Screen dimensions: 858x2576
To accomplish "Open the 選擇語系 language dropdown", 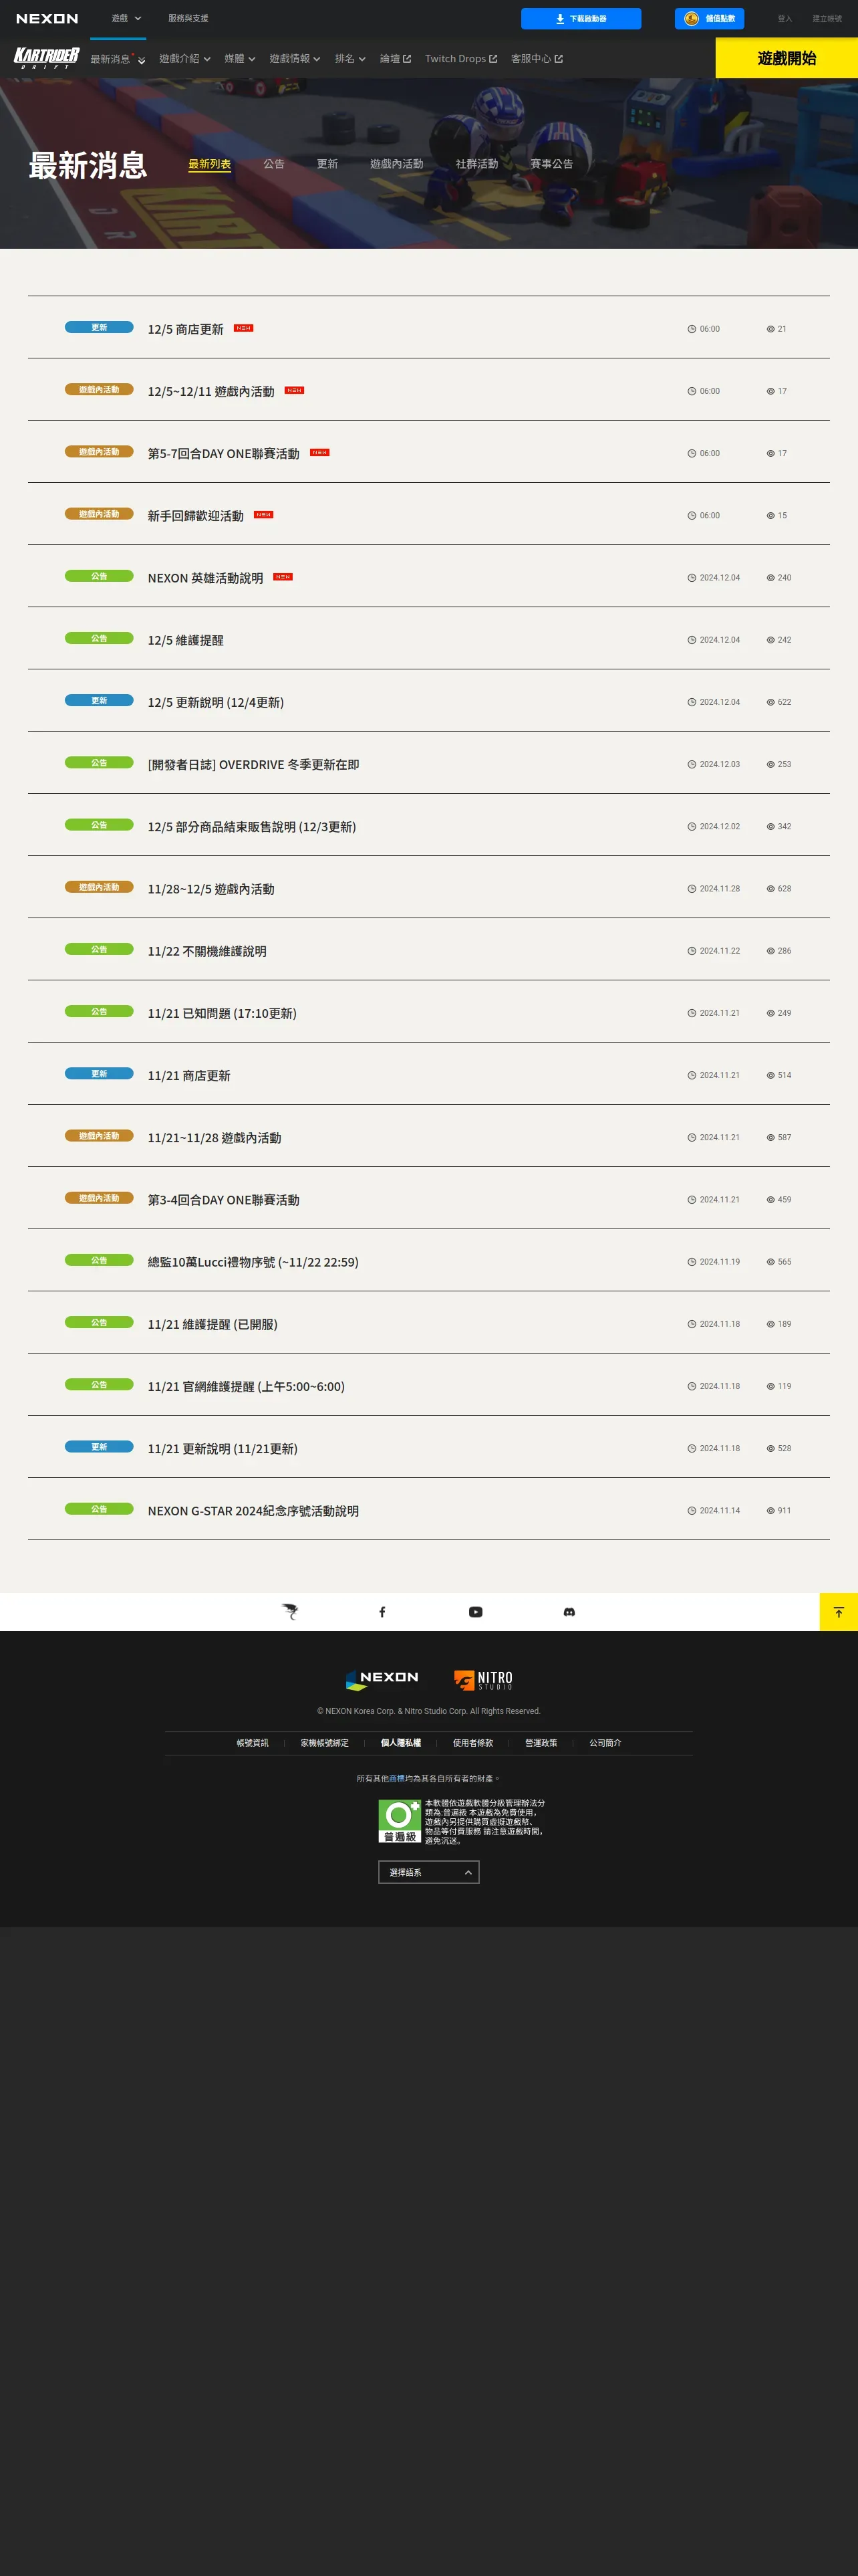I will point(428,1872).
